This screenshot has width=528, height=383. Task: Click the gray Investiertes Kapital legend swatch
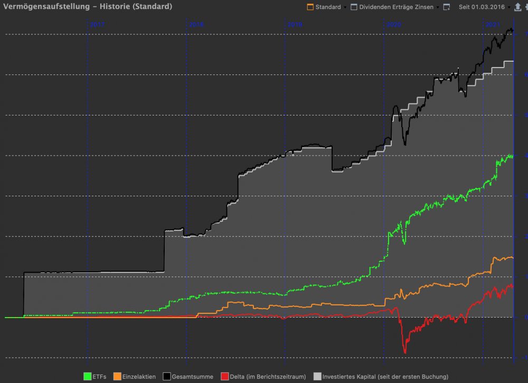pos(317,377)
